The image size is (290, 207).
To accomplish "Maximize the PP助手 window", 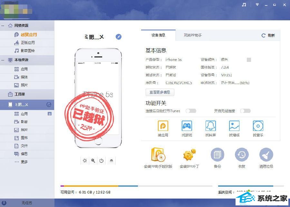I will [275, 5].
